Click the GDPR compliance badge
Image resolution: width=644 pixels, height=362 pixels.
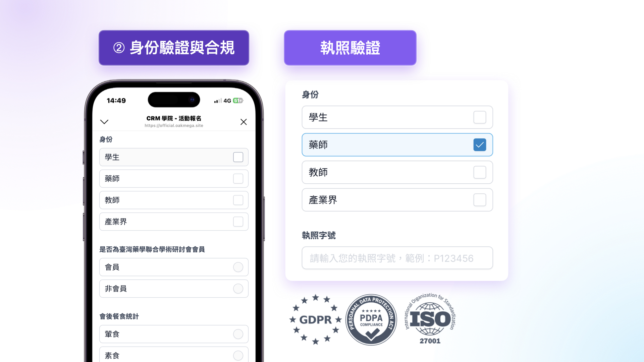[315, 320]
